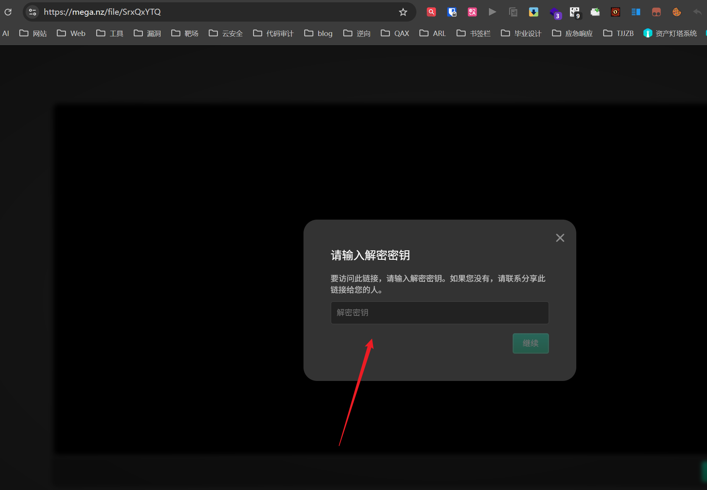Click the red magnifier search extension
The image size is (707, 490).
tap(431, 12)
